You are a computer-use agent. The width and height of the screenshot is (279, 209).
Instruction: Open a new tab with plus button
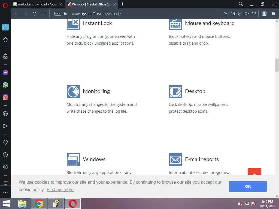coord(122,4)
